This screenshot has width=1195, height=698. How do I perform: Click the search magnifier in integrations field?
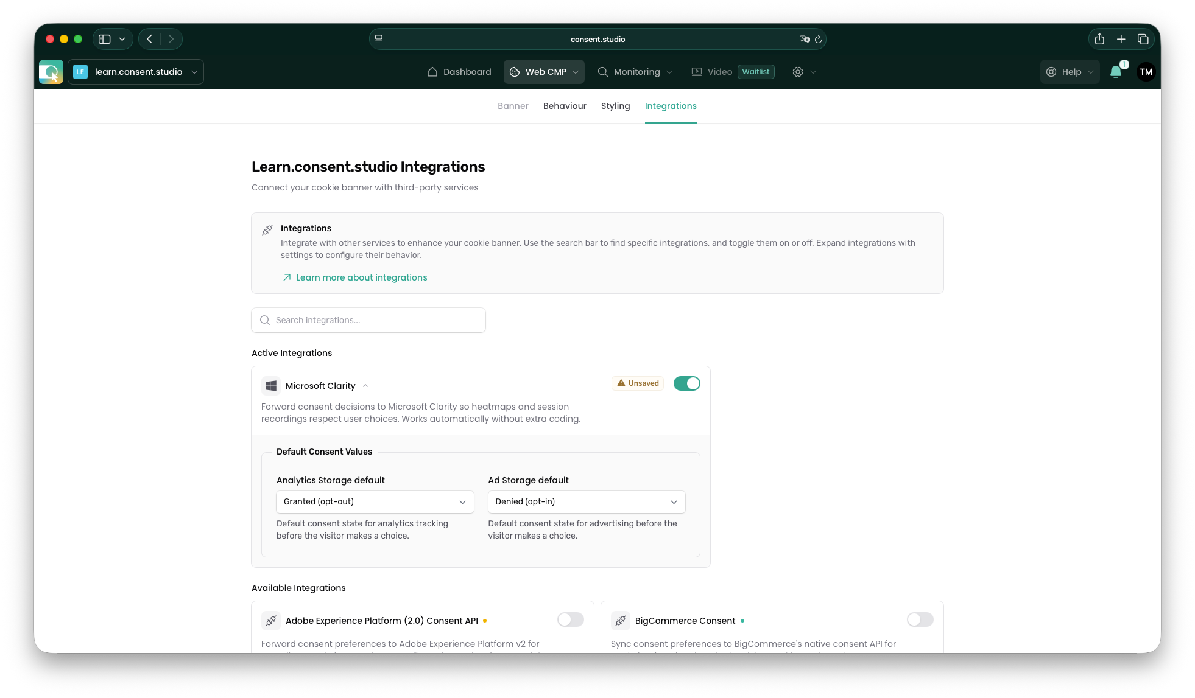pos(265,320)
